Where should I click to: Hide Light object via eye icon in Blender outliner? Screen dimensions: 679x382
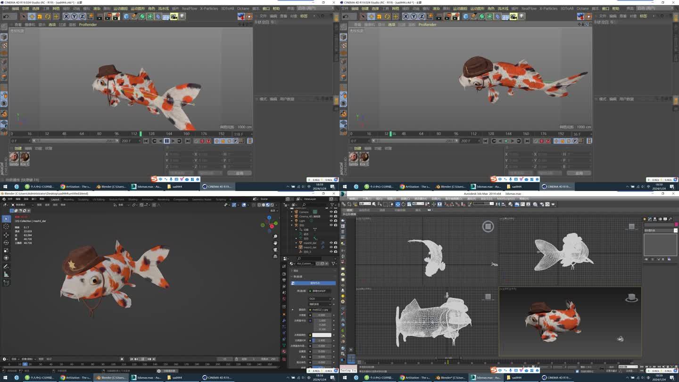click(331, 221)
